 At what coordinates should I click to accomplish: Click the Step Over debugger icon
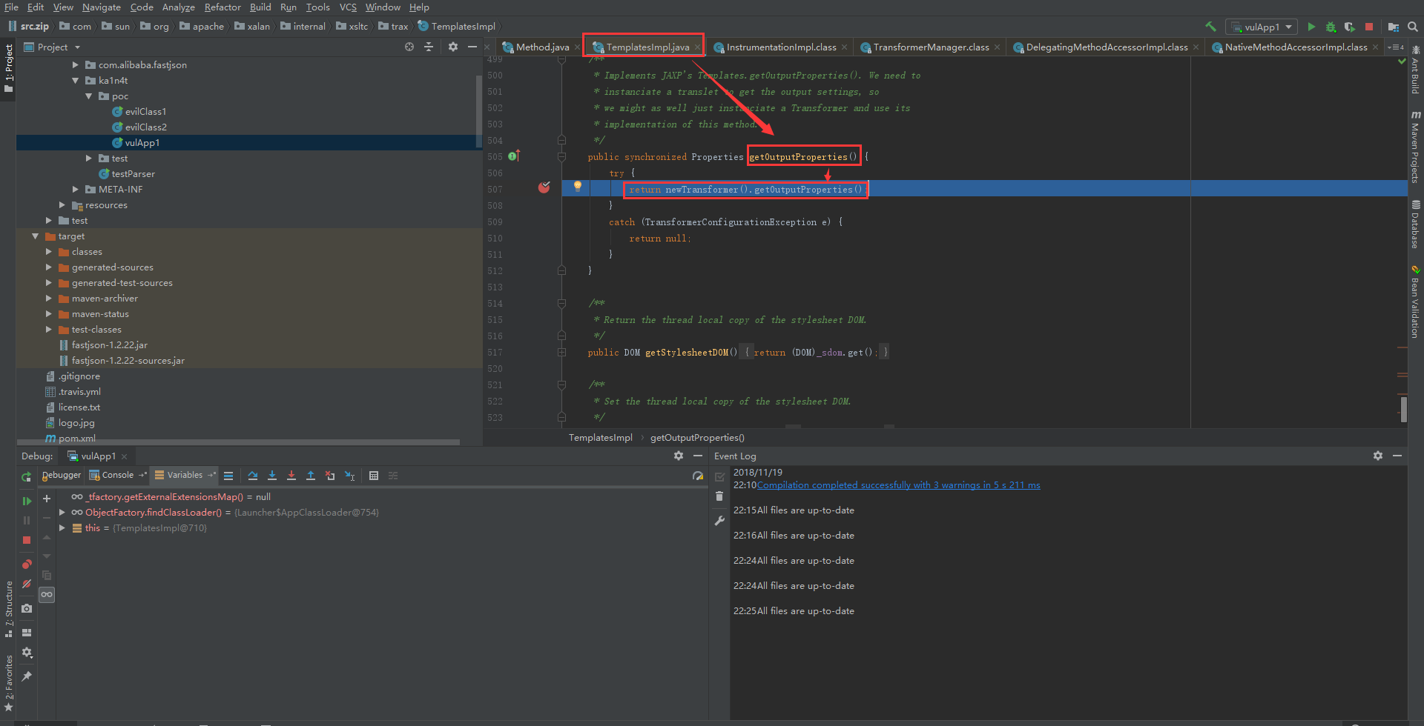[x=253, y=476]
